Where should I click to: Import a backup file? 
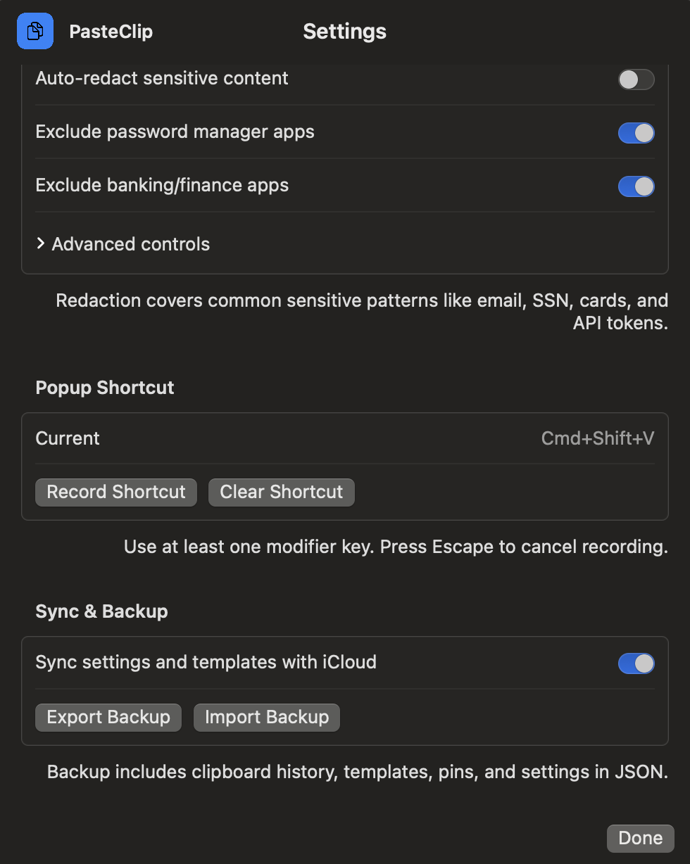pyautogui.click(x=266, y=717)
